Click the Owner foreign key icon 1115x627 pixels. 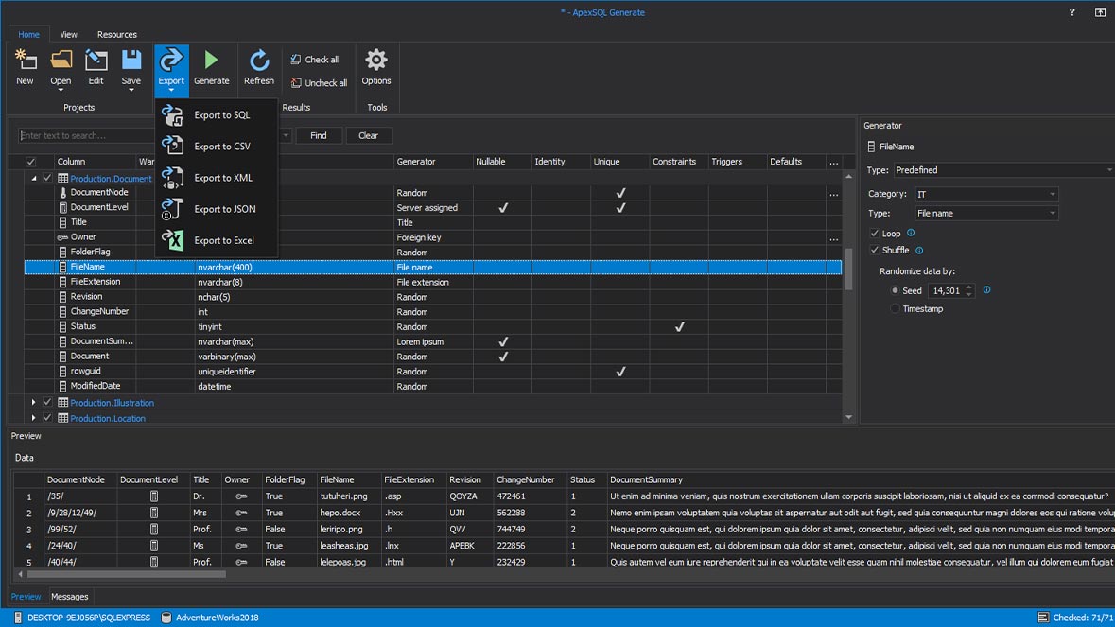coord(62,236)
